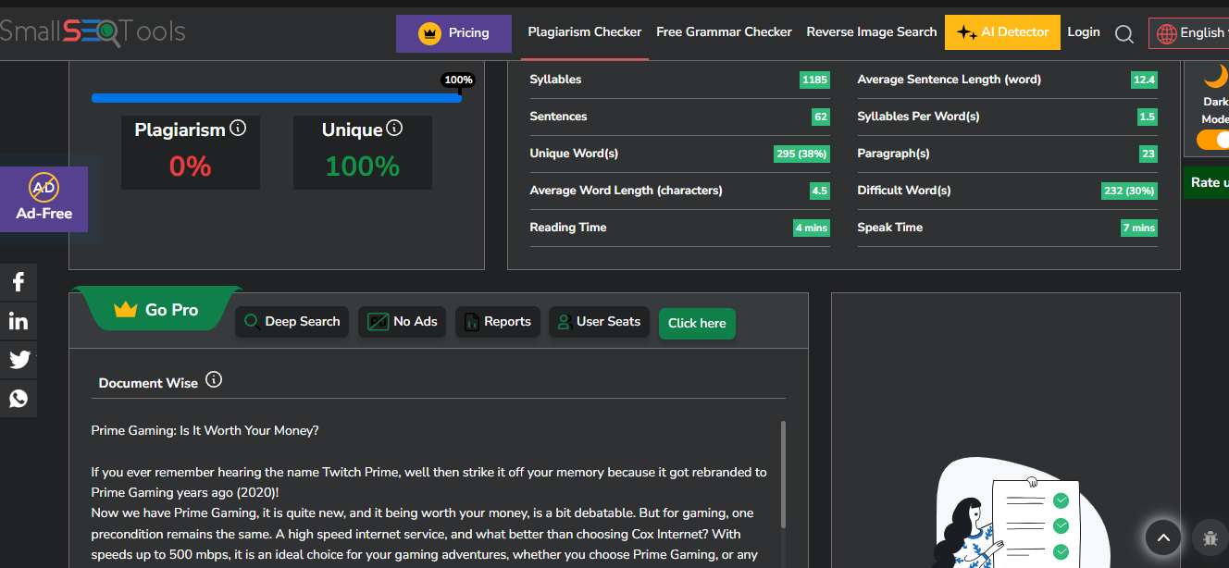Click the Document Wise heading
The width and height of the screenshot is (1229, 568).
pyautogui.click(x=148, y=383)
